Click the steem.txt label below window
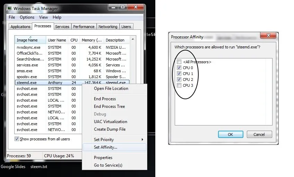The height and width of the screenshot is (177, 294). pos(39,167)
